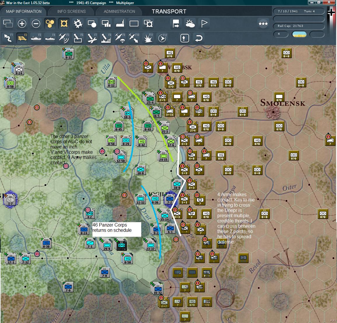Click the undo curved arrow icon
Image resolution: width=337 pixels, height=323 pixels.
pyautogui.click(x=199, y=38)
